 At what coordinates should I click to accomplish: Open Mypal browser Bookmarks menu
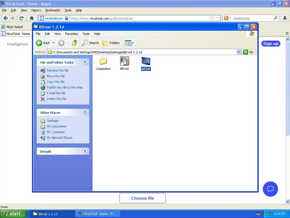tap(53, 11)
